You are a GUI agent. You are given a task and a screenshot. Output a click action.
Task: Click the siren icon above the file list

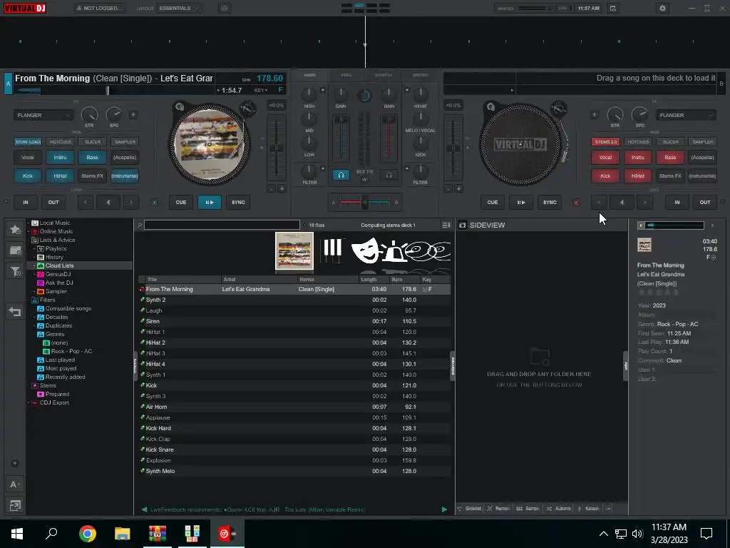click(x=394, y=252)
